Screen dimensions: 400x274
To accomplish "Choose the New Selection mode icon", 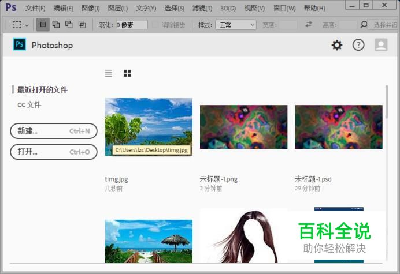I will coord(43,24).
